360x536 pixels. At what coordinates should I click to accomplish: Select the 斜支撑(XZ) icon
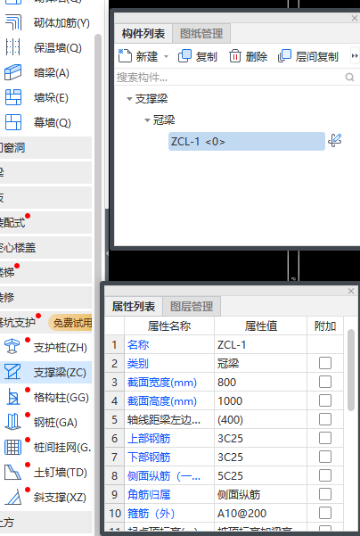12,497
